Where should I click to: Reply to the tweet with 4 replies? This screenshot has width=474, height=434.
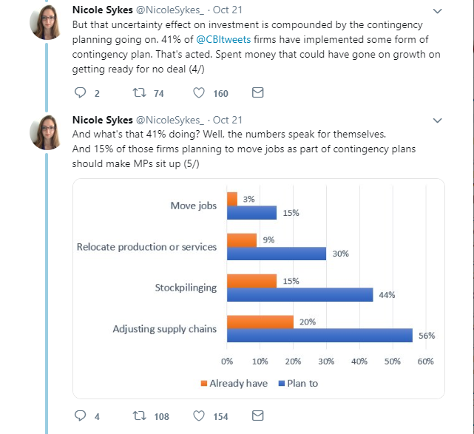click(81, 416)
